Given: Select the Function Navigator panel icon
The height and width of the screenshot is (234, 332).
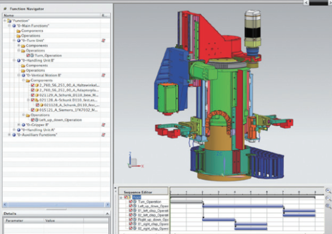Looking at the screenshot, I should (x=5, y=9).
